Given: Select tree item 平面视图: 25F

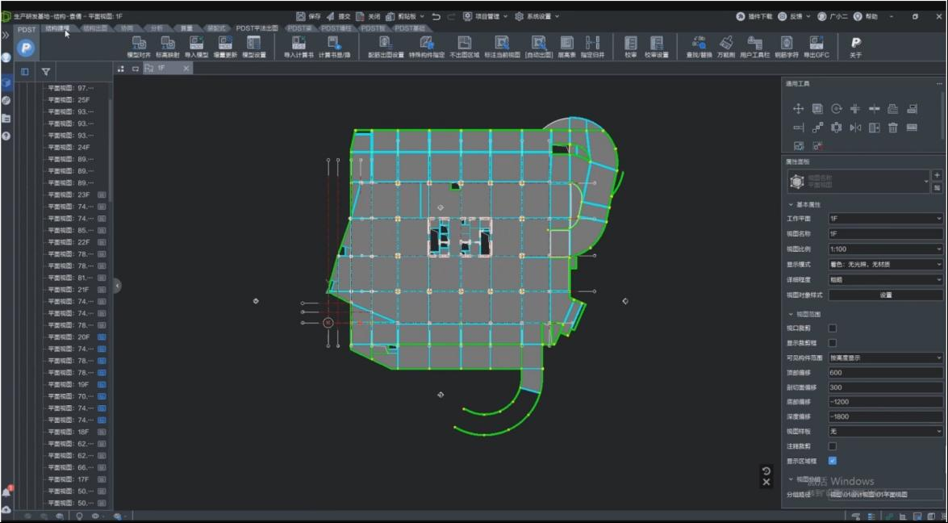Looking at the screenshot, I should pyautogui.click(x=69, y=100).
